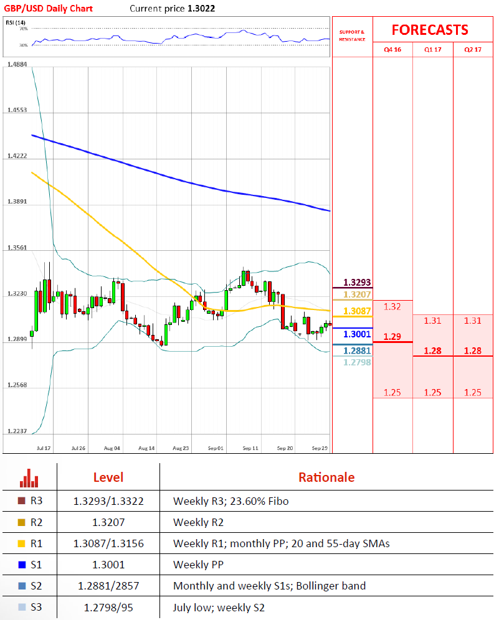Click the 1.25 forecast in Q2 17
This screenshot has width=499, height=620.
(472, 393)
